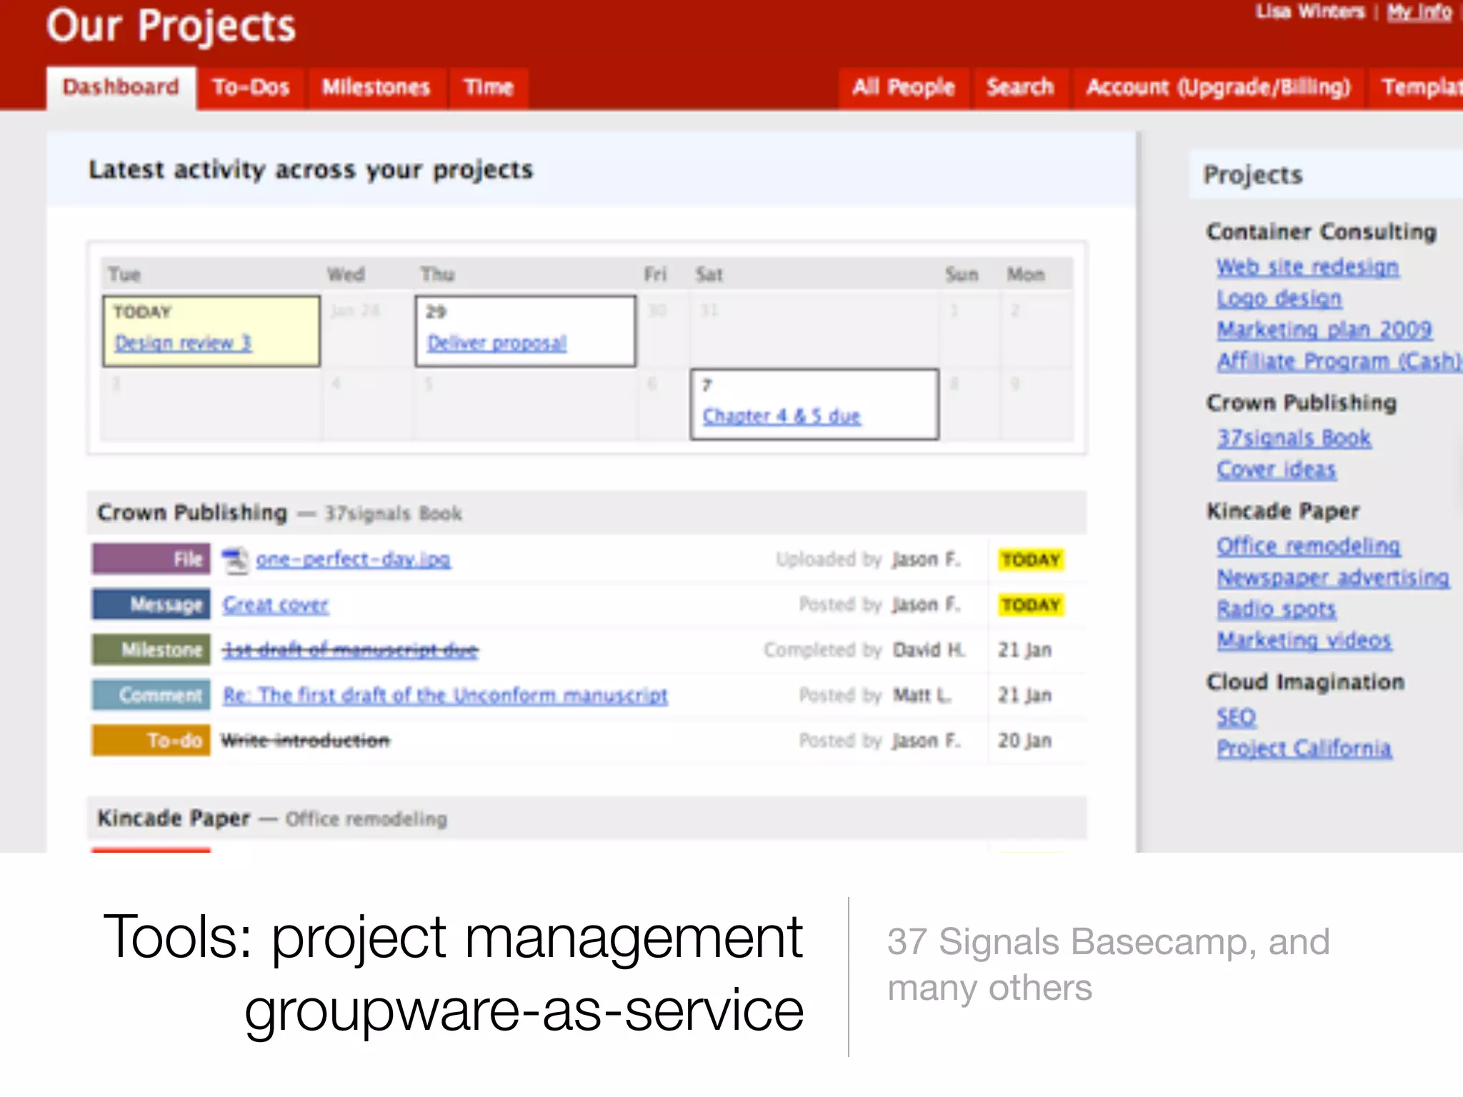
Task: Click the Lisa Winters user name
Action: (x=1310, y=12)
